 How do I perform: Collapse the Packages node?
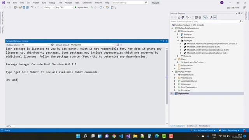pos(178,40)
